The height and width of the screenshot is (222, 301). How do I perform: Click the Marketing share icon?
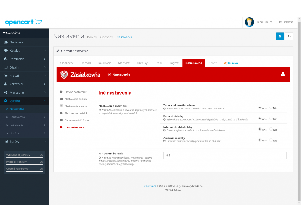coord(6,92)
